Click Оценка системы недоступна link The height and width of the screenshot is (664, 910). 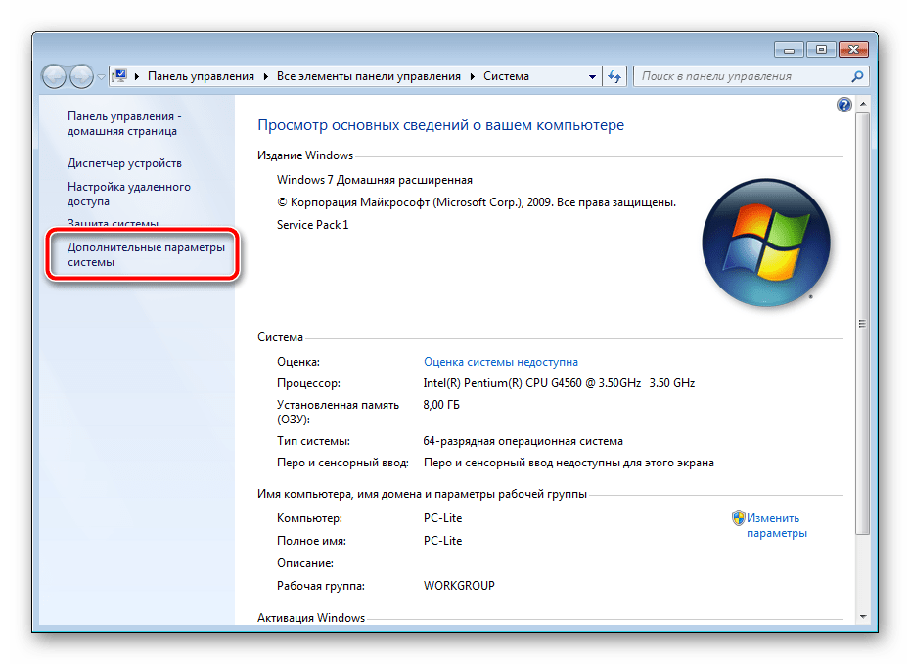[501, 362]
